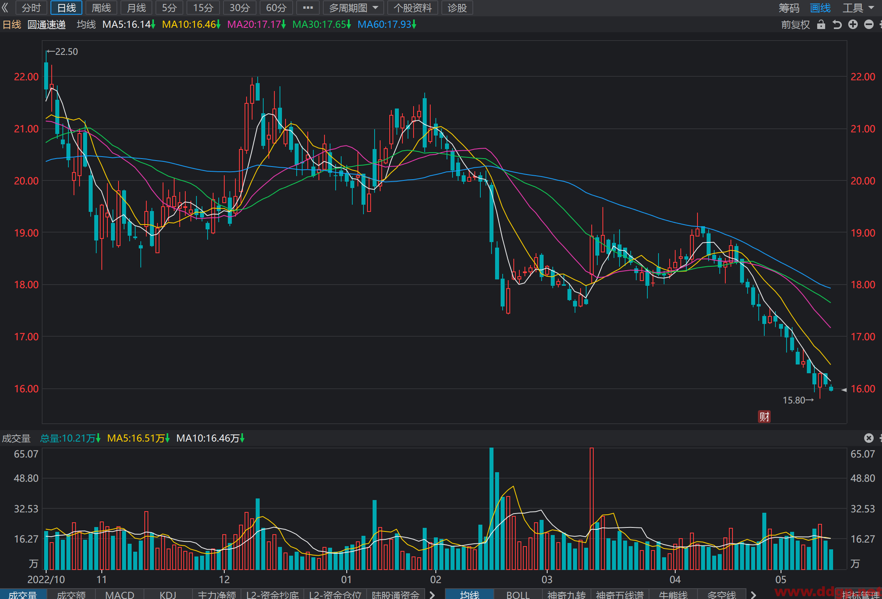The height and width of the screenshot is (599, 882).
Task: Zoom out with the minus icon
Action: pyautogui.click(x=869, y=25)
